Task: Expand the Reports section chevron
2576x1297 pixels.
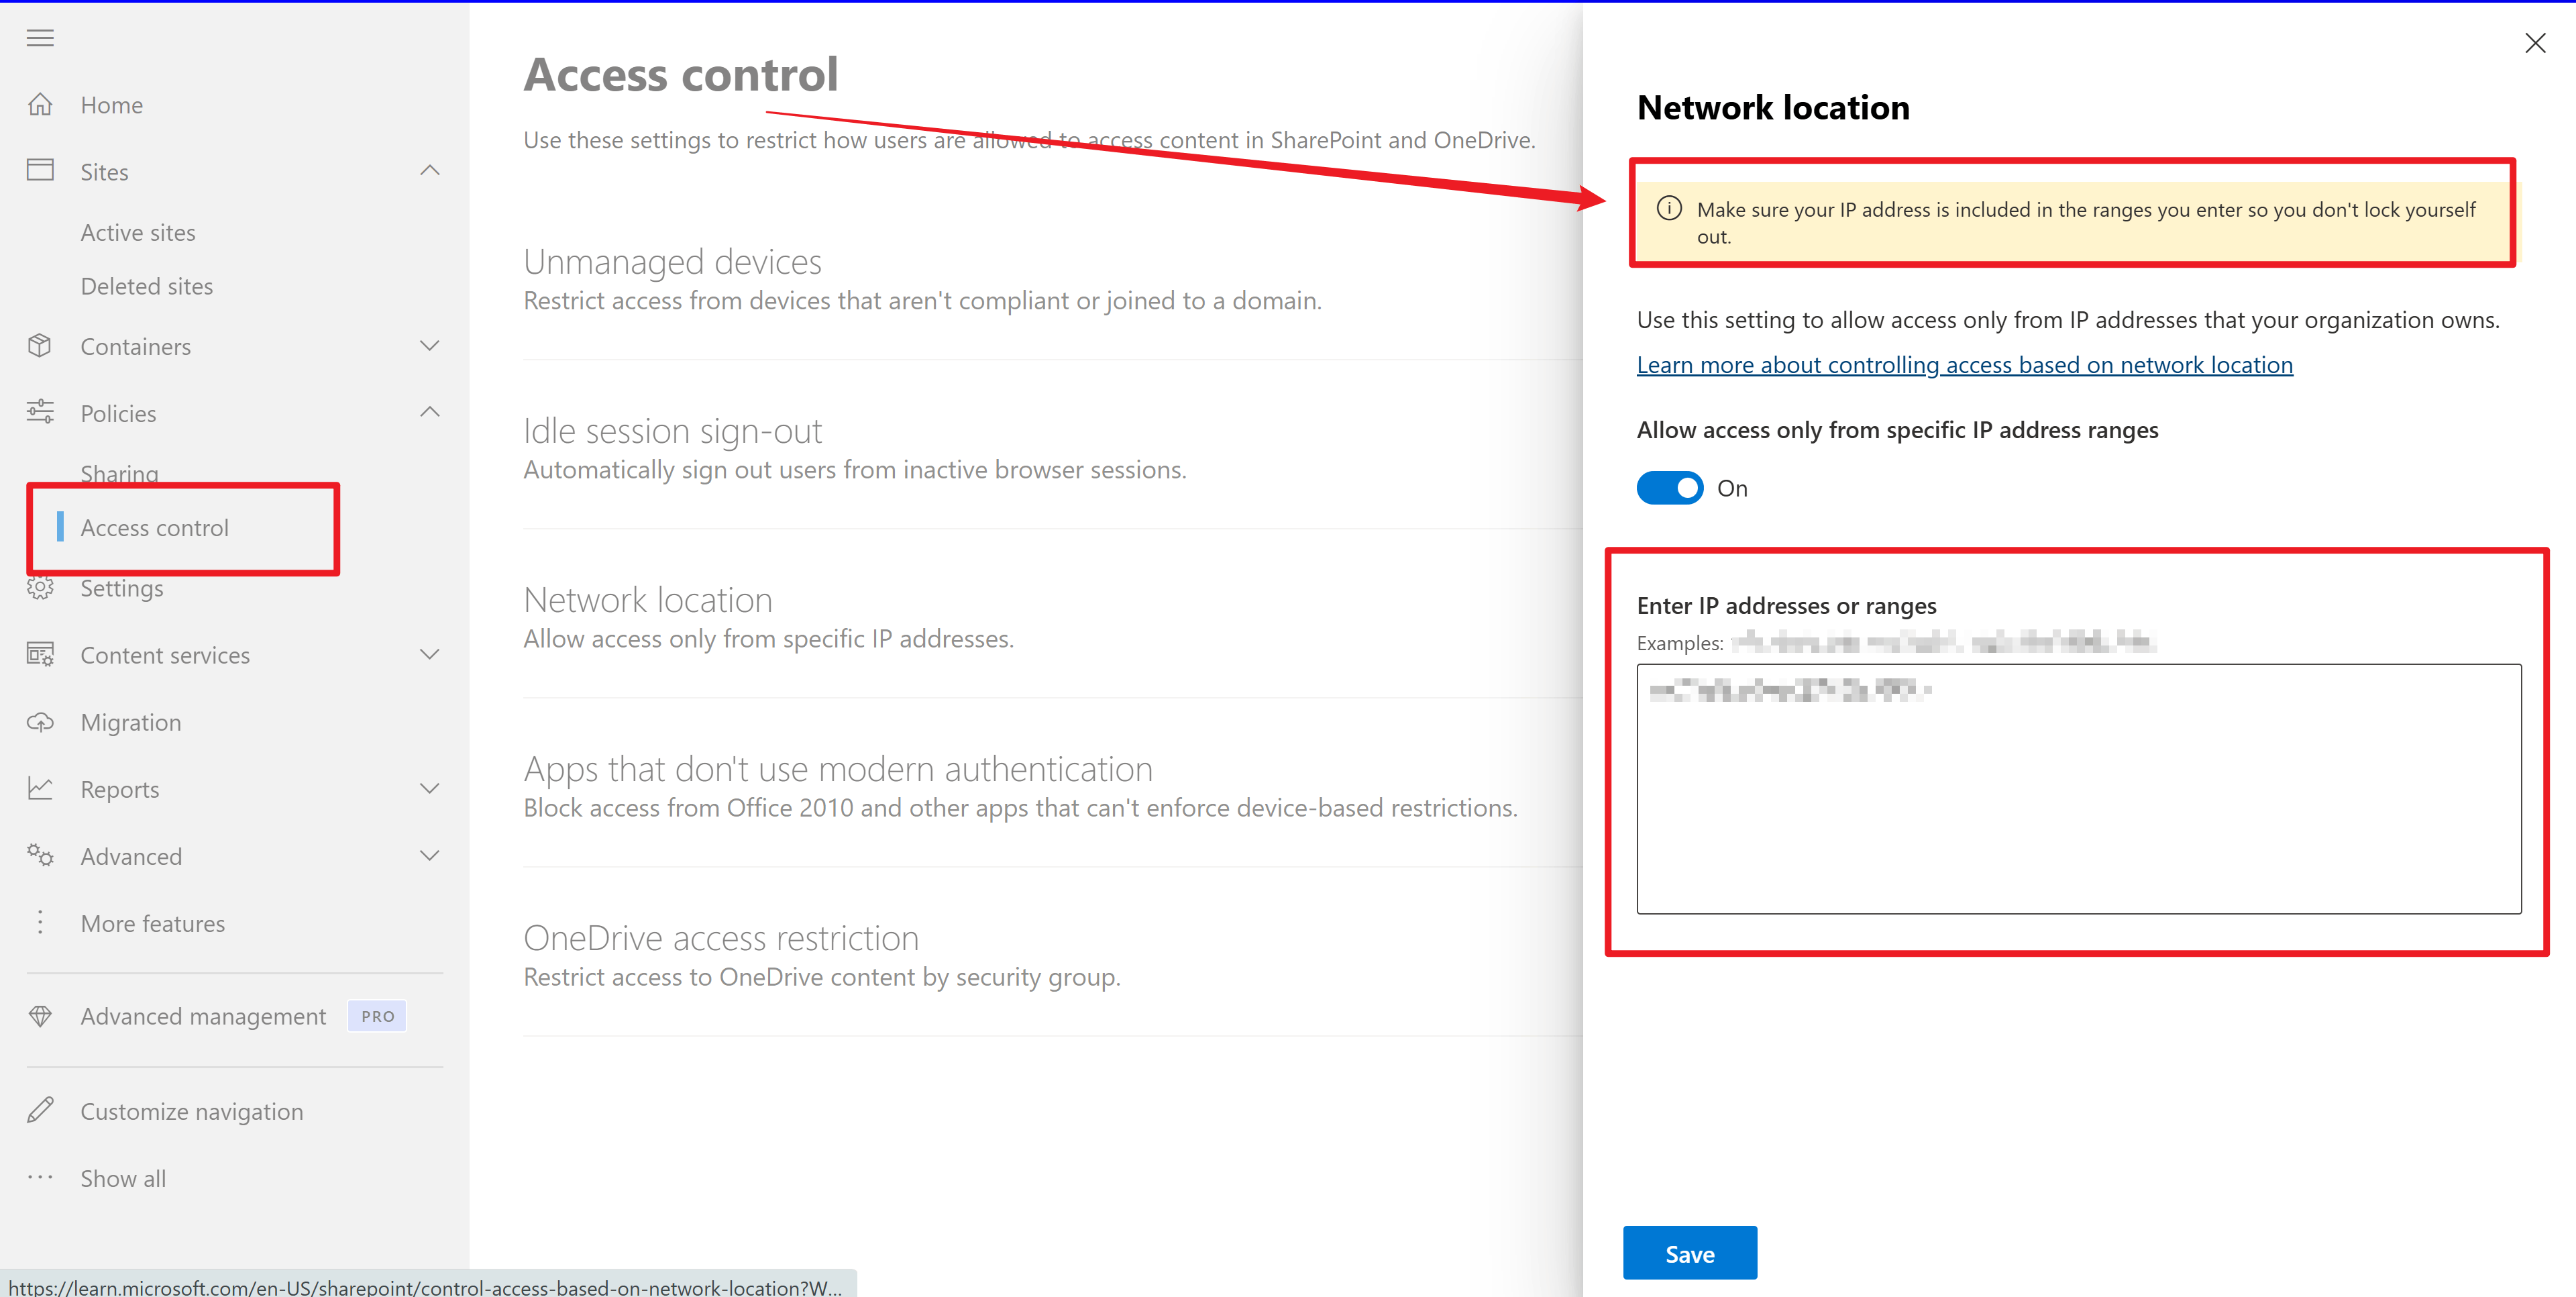Action: (x=430, y=789)
